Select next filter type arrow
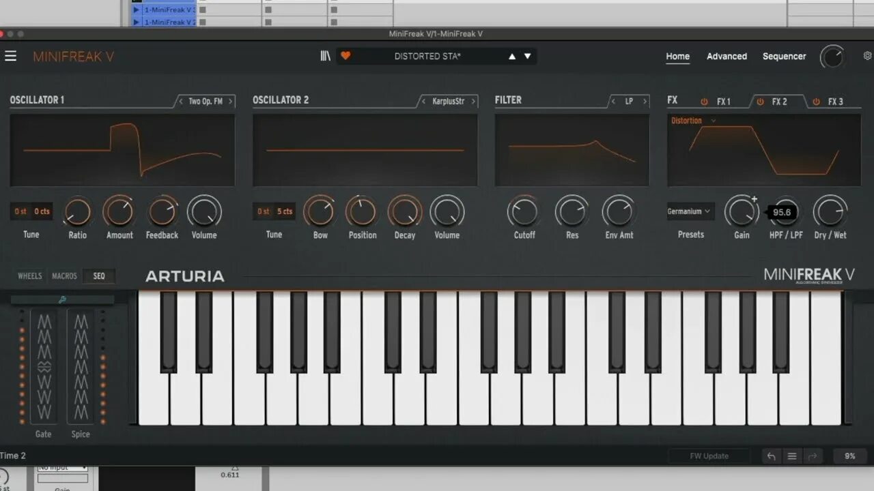Image resolution: width=874 pixels, height=491 pixels. coord(644,101)
